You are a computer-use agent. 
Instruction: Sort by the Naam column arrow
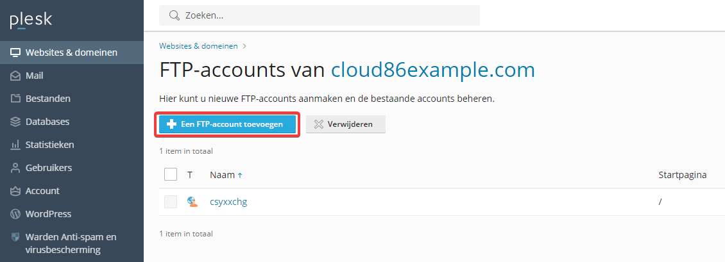click(x=239, y=176)
